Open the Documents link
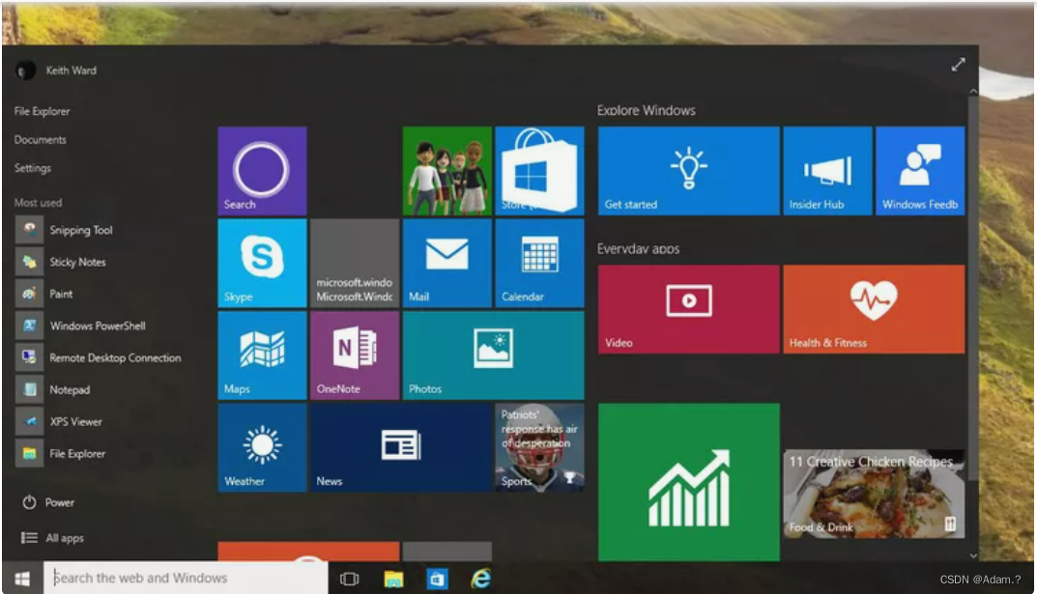1037x594 pixels. tap(40, 140)
